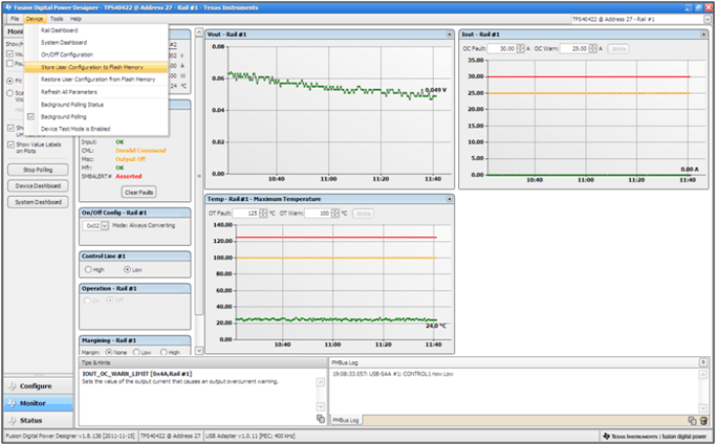Click the copy icon in Tips & Hints panel
The image size is (717, 445).
[x=319, y=419]
